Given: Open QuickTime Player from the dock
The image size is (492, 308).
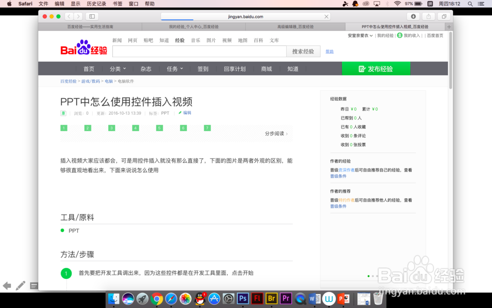Looking at the screenshot, I should click(x=300, y=299).
